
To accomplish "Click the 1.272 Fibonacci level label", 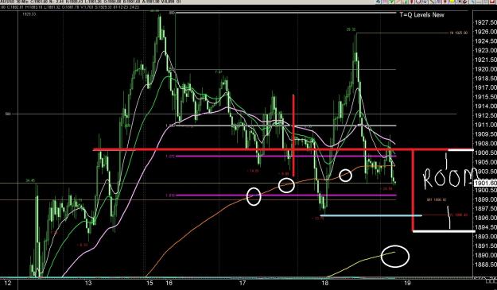I will 170,156.
